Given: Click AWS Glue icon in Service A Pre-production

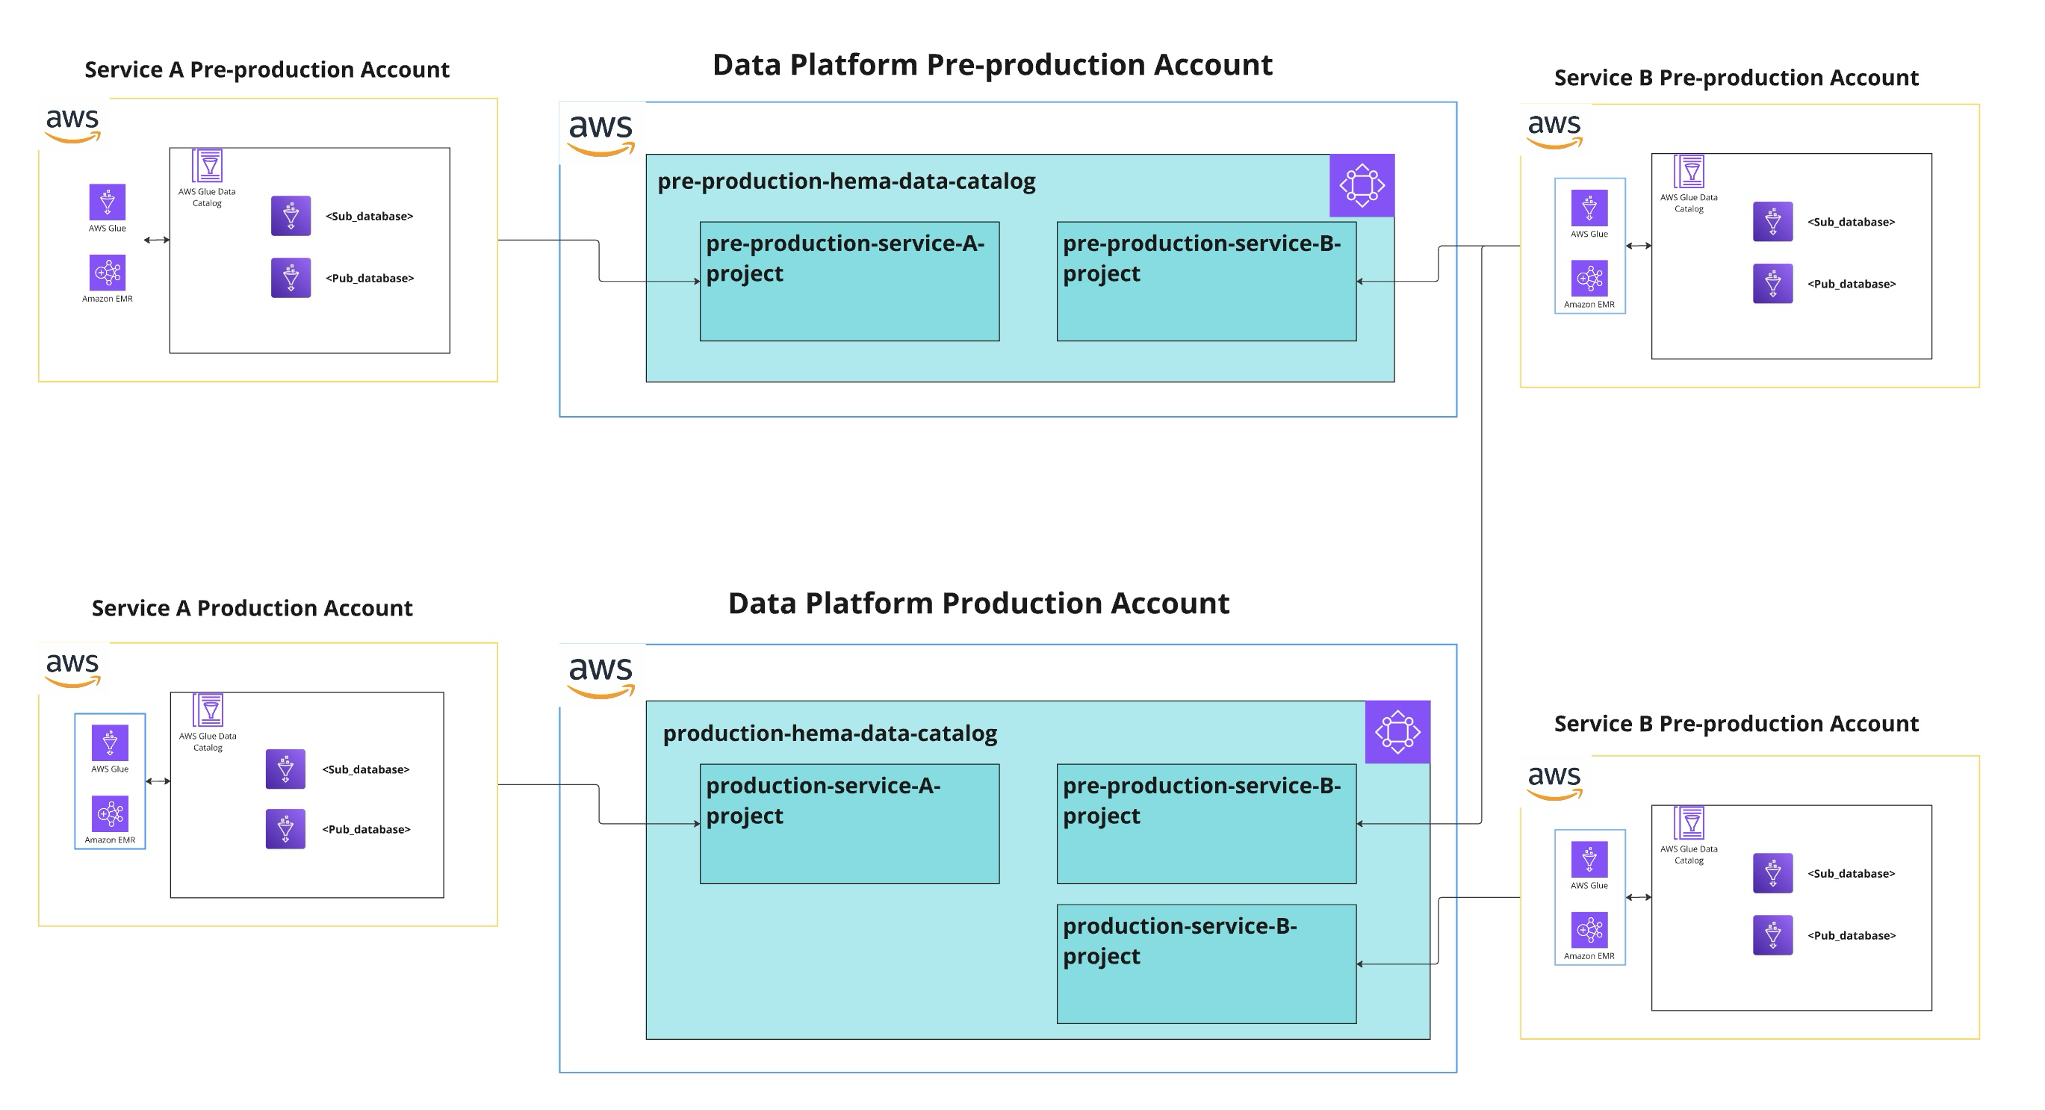Looking at the screenshot, I should (x=107, y=202).
